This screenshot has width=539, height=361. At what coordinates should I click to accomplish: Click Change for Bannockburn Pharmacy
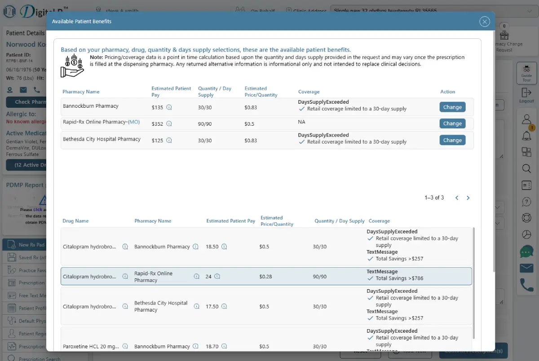pos(452,107)
